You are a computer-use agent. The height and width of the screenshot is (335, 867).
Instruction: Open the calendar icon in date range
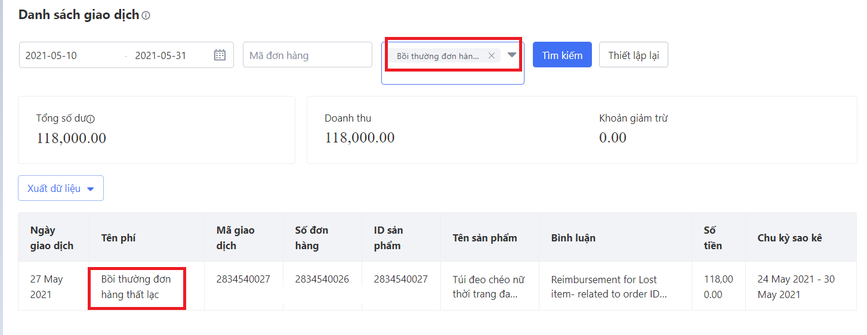[x=220, y=55]
